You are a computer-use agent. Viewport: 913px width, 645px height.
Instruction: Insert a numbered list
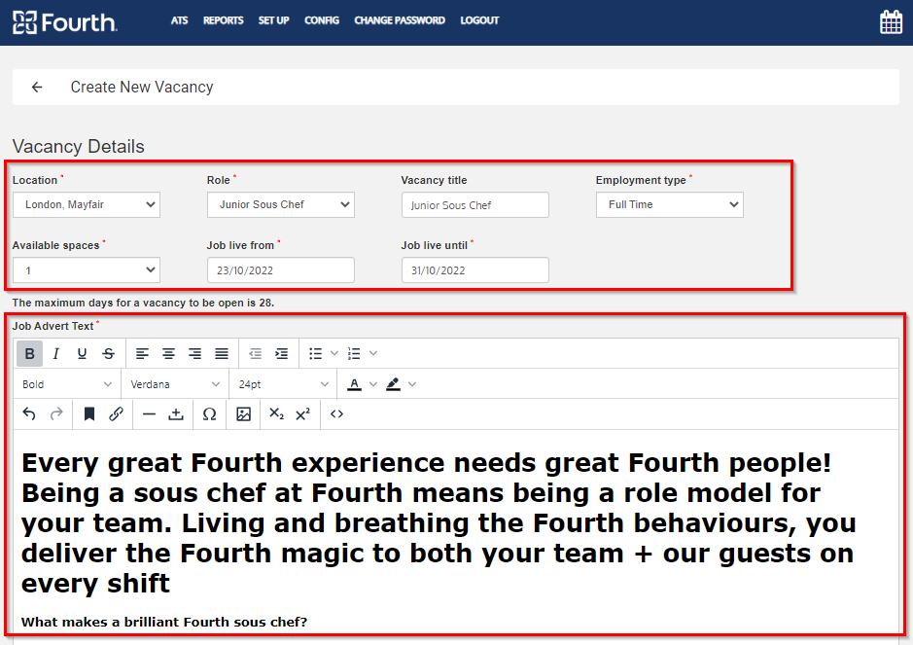(354, 354)
